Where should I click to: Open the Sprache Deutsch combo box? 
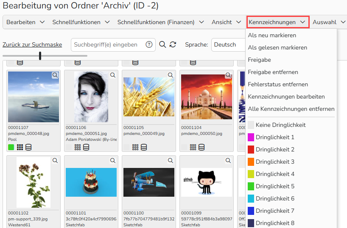point(228,45)
